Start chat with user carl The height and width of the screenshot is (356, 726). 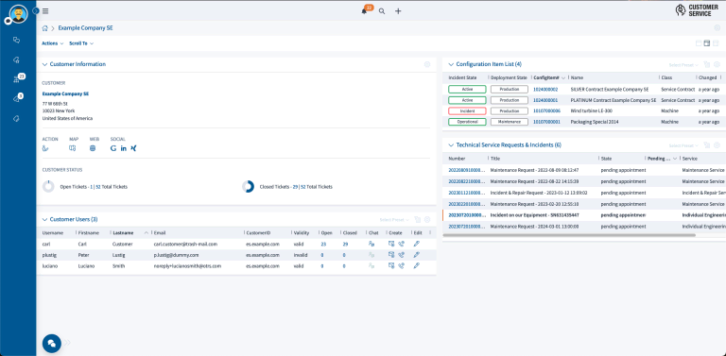tap(371, 244)
